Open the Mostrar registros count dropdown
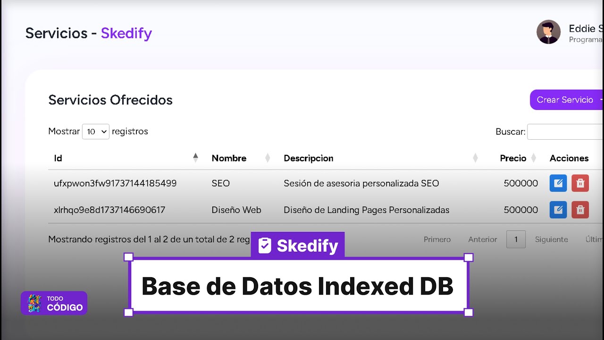 (x=96, y=132)
